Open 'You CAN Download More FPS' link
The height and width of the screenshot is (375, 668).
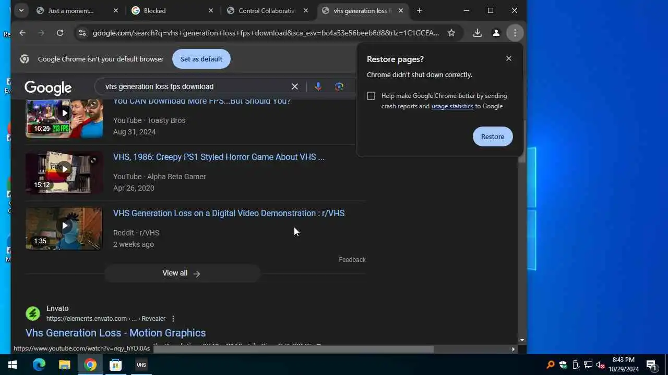(x=202, y=102)
